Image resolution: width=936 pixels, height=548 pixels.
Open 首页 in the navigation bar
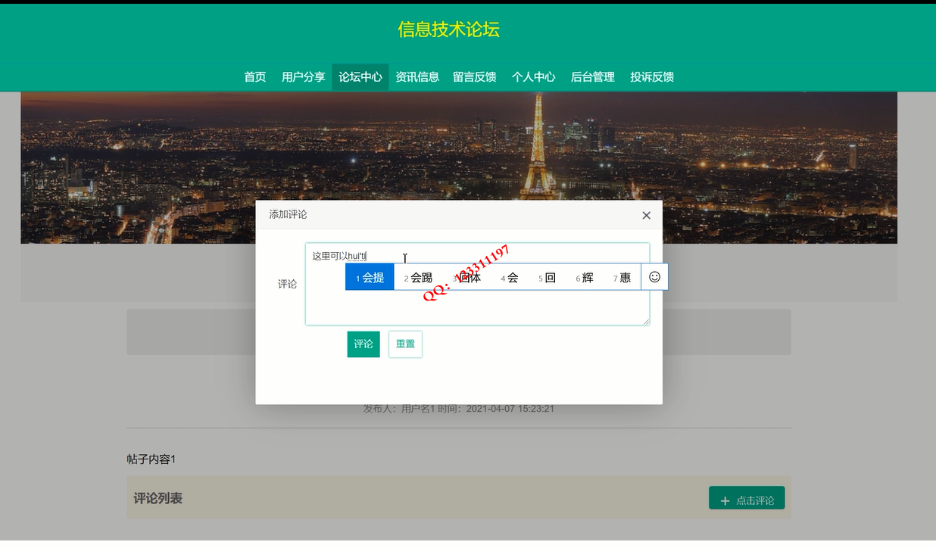click(x=255, y=77)
